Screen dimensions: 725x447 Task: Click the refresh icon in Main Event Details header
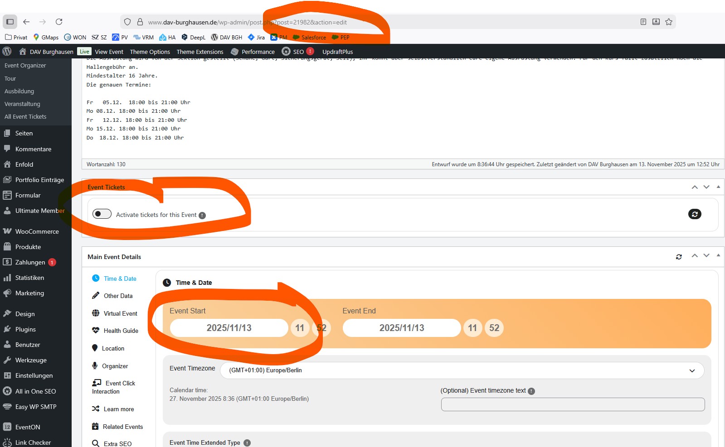pyautogui.click(x=679, y=257)
